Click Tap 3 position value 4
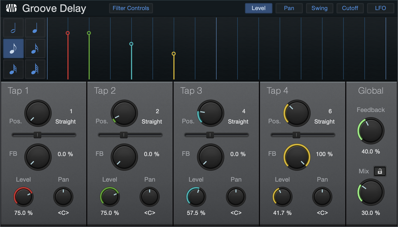398x227 pixels. point(244,111)
